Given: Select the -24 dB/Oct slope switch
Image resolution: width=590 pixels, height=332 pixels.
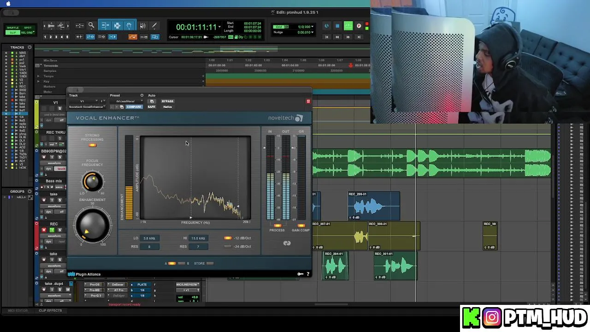Looking at the screenshot, I should tap(228, 247).
